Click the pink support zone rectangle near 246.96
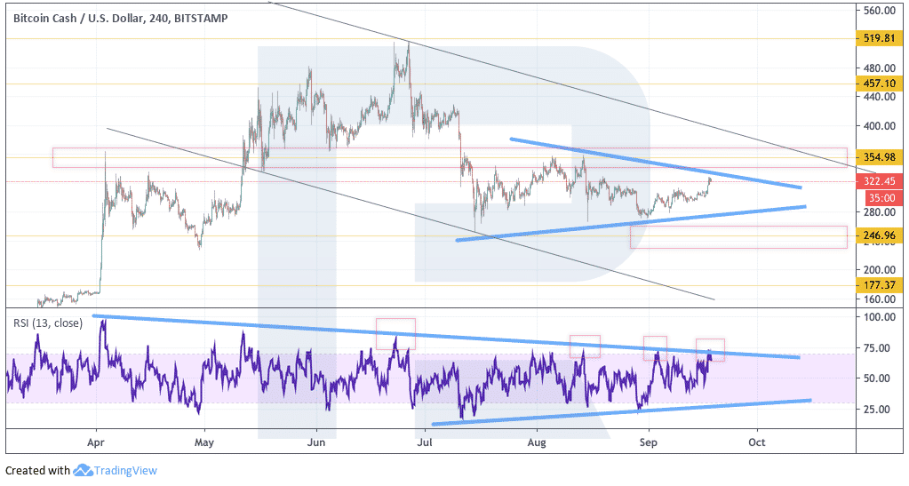 (738, 237)
